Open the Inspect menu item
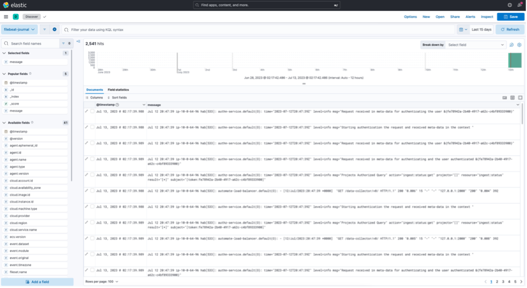 pyautogui.click(x=487, y=17)
